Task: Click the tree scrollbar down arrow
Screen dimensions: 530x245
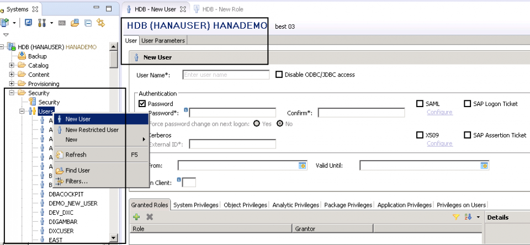Action: [114, 238]
